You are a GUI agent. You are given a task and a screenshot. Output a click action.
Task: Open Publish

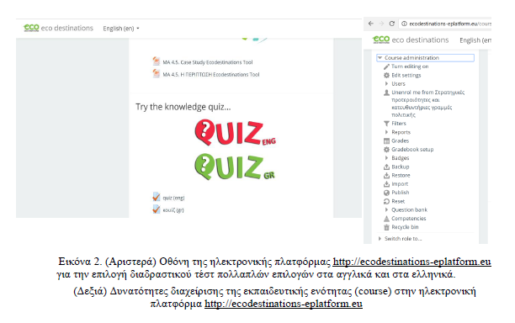pos(400,193)
